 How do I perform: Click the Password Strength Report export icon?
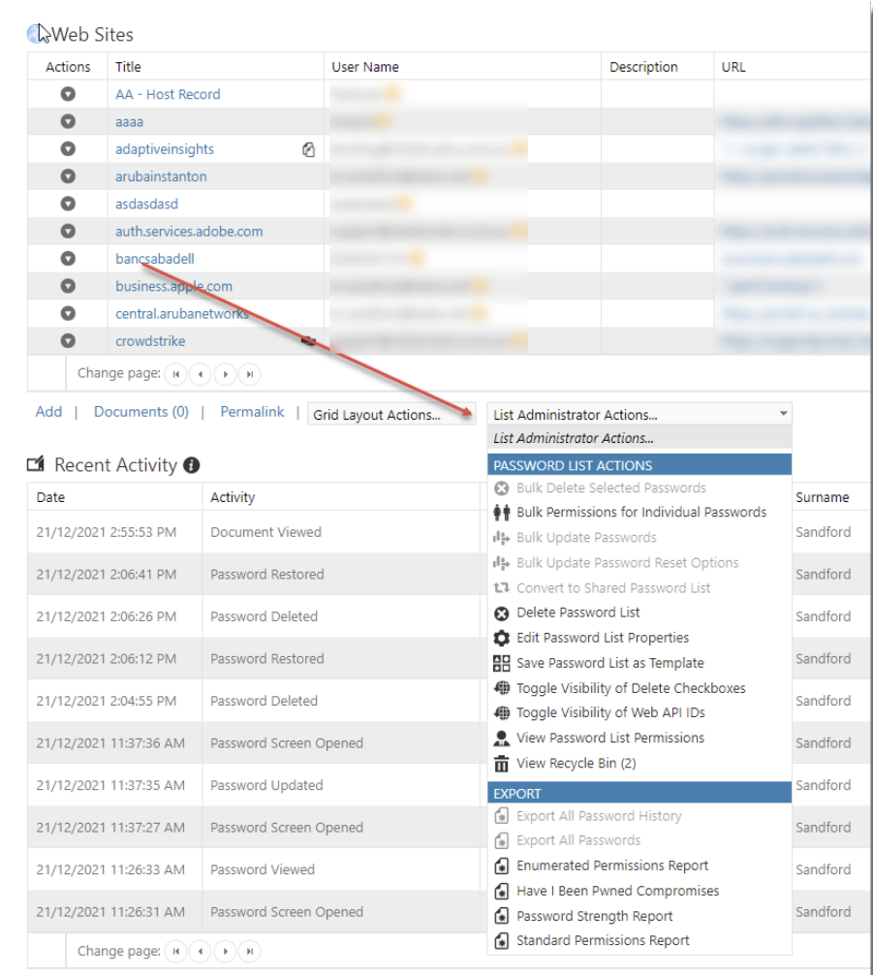click(500, 916)
